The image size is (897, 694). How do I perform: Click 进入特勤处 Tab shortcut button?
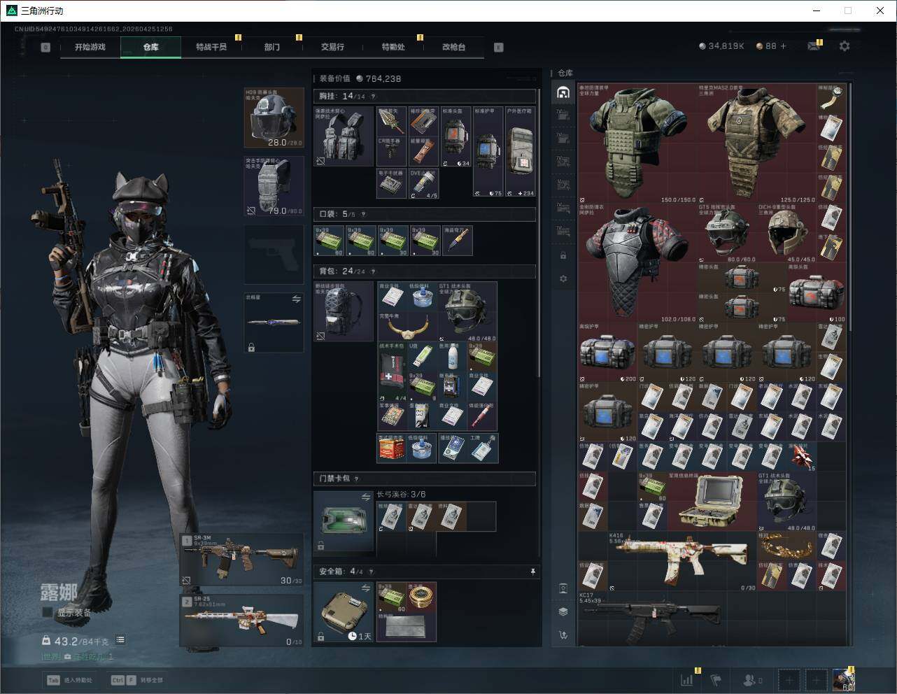tap(70, 680)
